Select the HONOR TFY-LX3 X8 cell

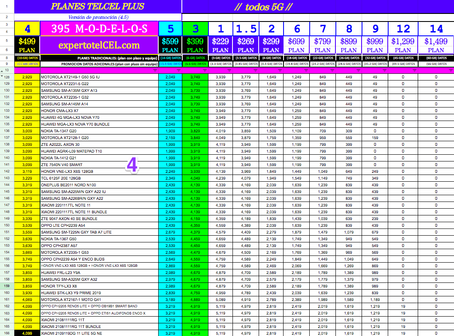99,286
